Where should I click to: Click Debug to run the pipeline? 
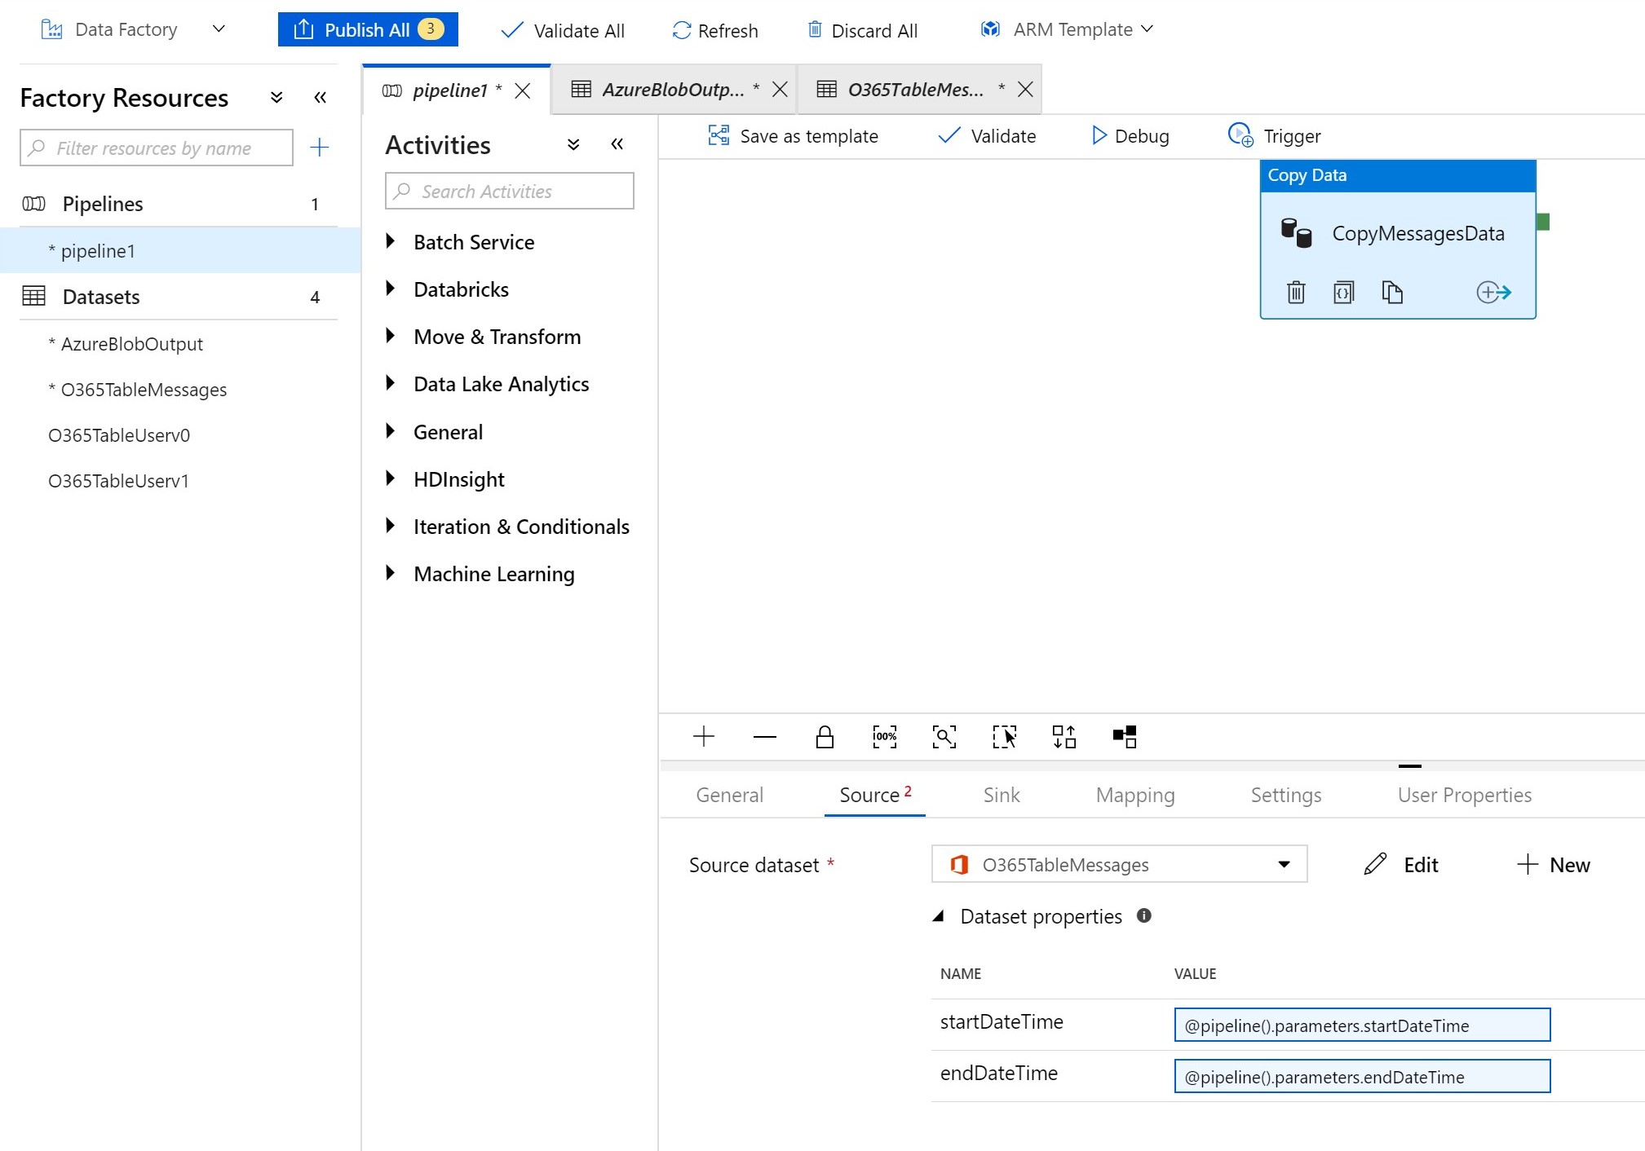click(x=1130, y=136)
